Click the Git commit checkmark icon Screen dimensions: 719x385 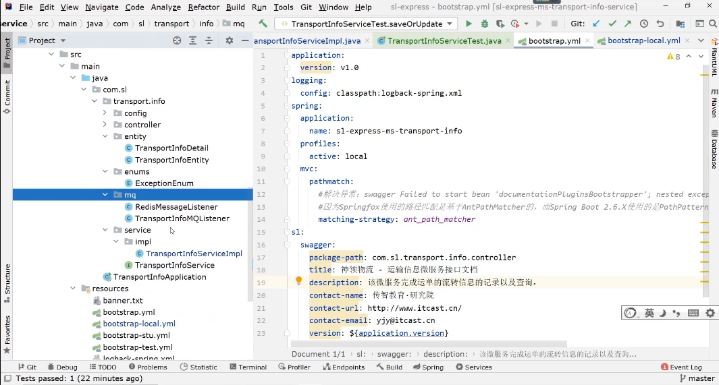(612, 24)
